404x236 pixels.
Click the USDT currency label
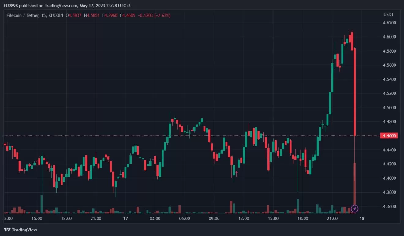coord(388,15)
